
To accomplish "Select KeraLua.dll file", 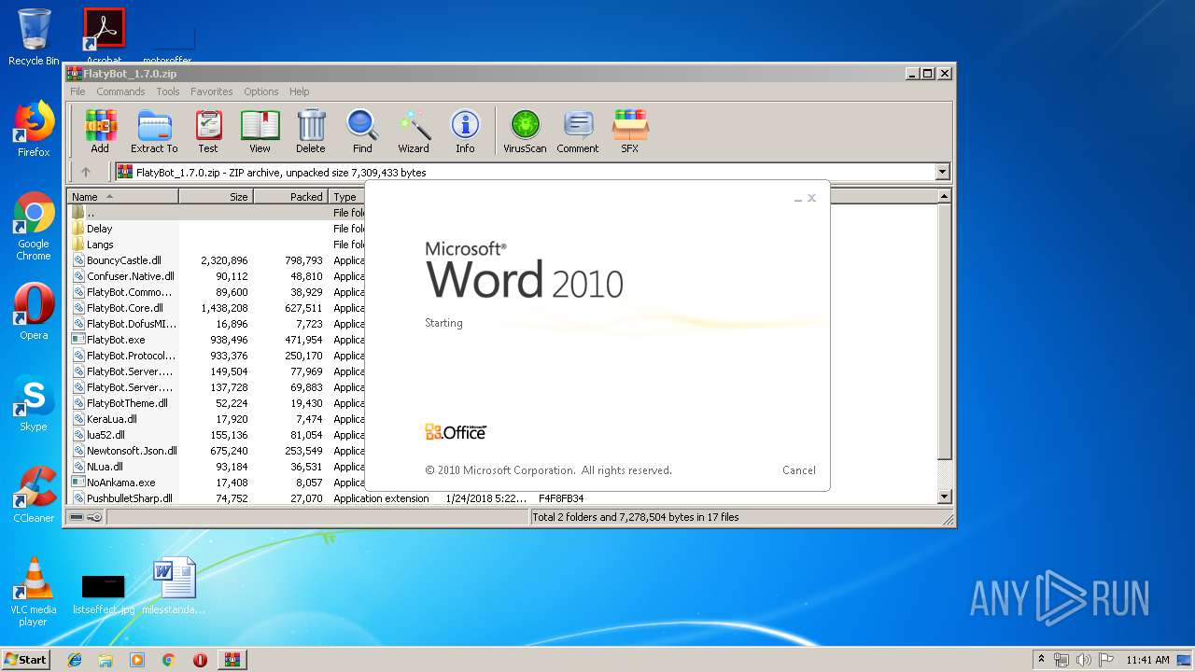I will tap(111, 419).
